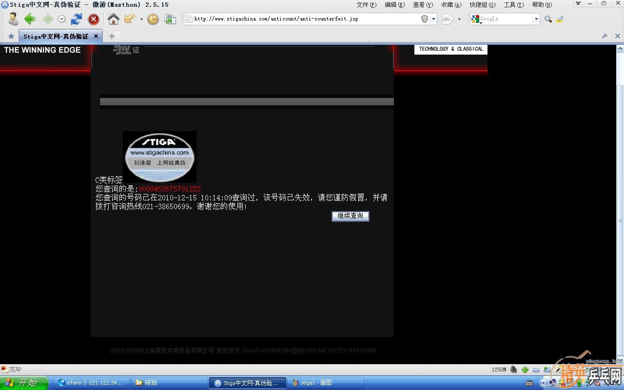Open the 工具 (Tools) menu
The height and width of the screenshot is (390, 624).
[x=513, y=4]
